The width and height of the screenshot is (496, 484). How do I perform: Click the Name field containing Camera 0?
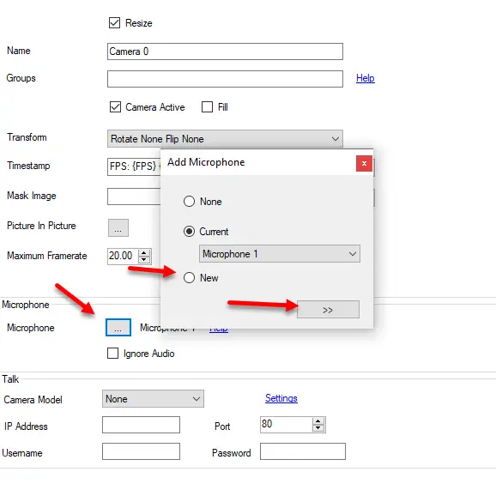tap(225, 51)
